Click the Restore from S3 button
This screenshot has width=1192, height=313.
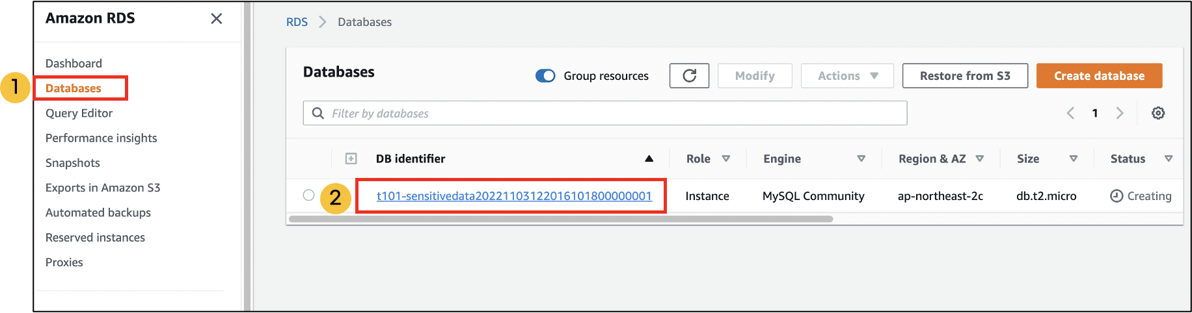(x=965, y=76)
